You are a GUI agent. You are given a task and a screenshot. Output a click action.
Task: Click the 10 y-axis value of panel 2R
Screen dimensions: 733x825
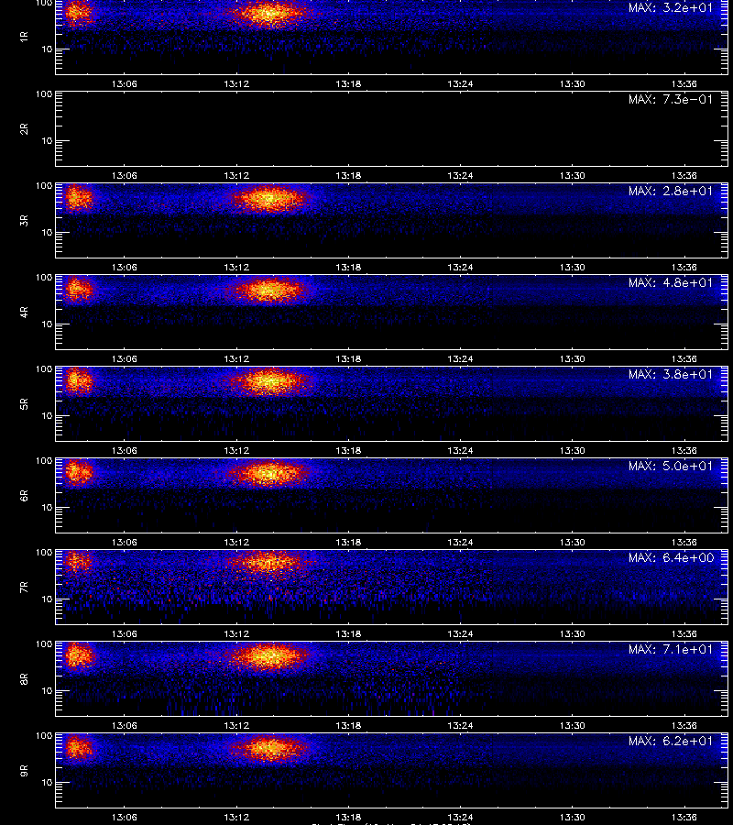[47, 140]
